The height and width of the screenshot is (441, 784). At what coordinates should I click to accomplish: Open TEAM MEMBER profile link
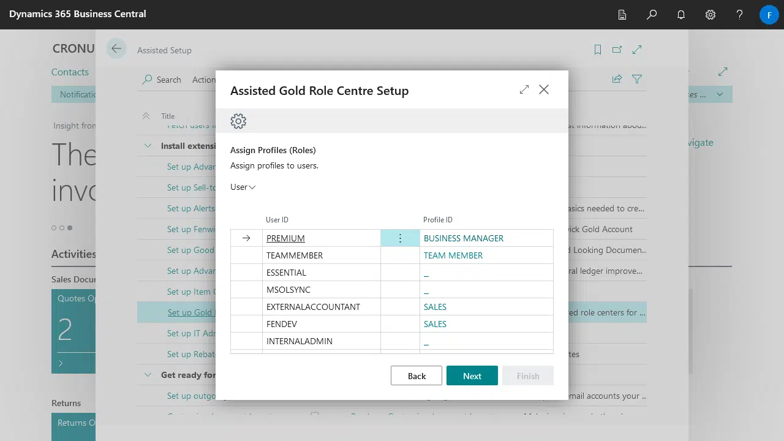(x=453, y=255)
